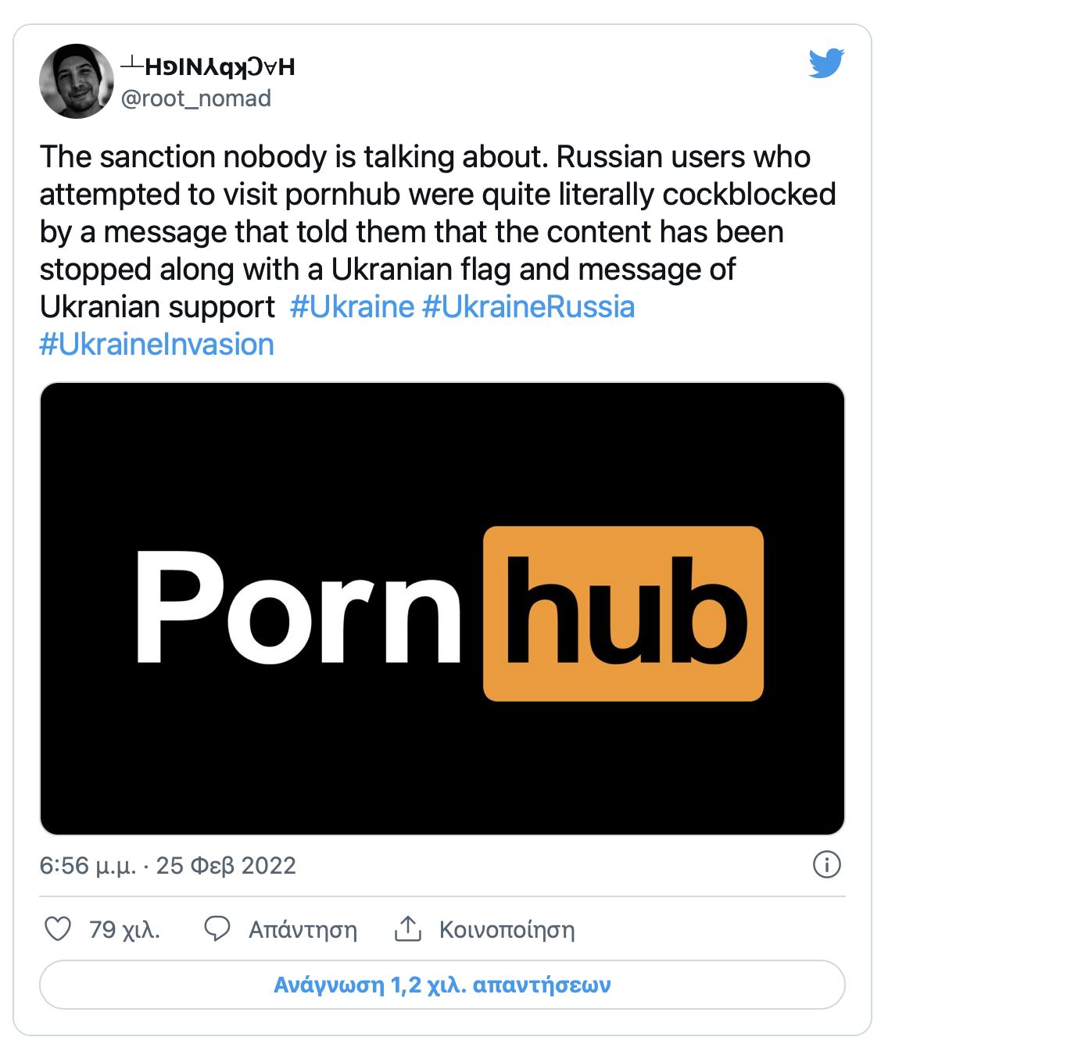The height and width of the screenshot is (1055, 1085).
Task: Open the author's profile avatar photo
Action: point(77,81)
